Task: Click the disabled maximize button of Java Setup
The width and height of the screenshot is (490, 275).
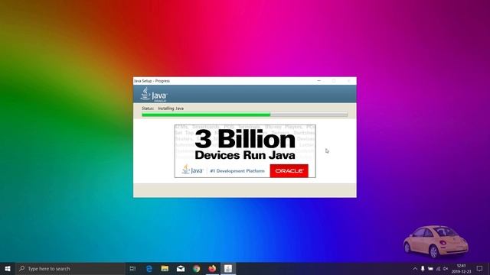Action: tap(334, 81)
